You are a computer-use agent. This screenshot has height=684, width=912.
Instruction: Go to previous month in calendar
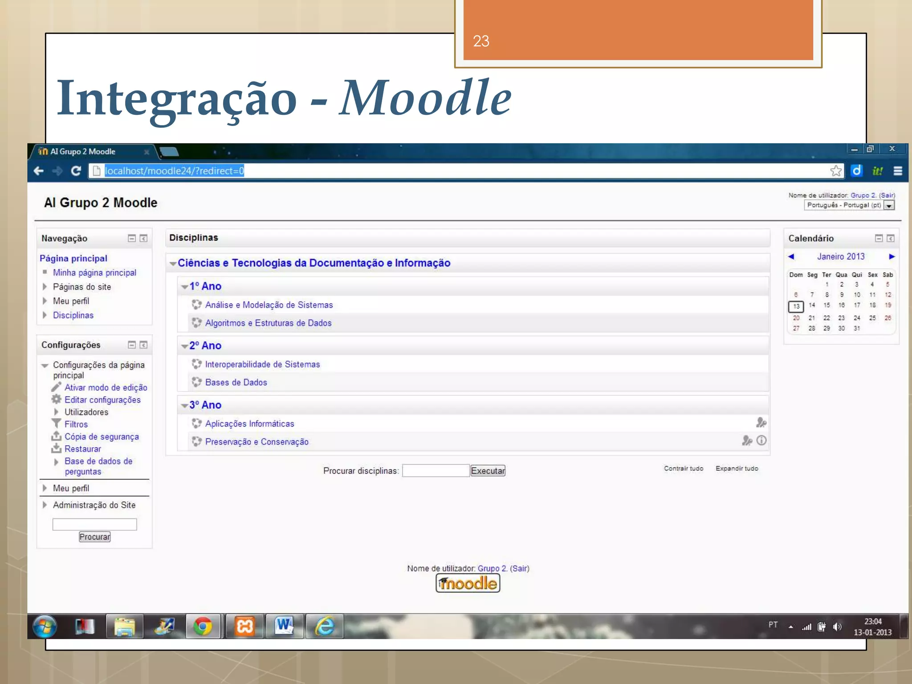[x=791, y=256]
